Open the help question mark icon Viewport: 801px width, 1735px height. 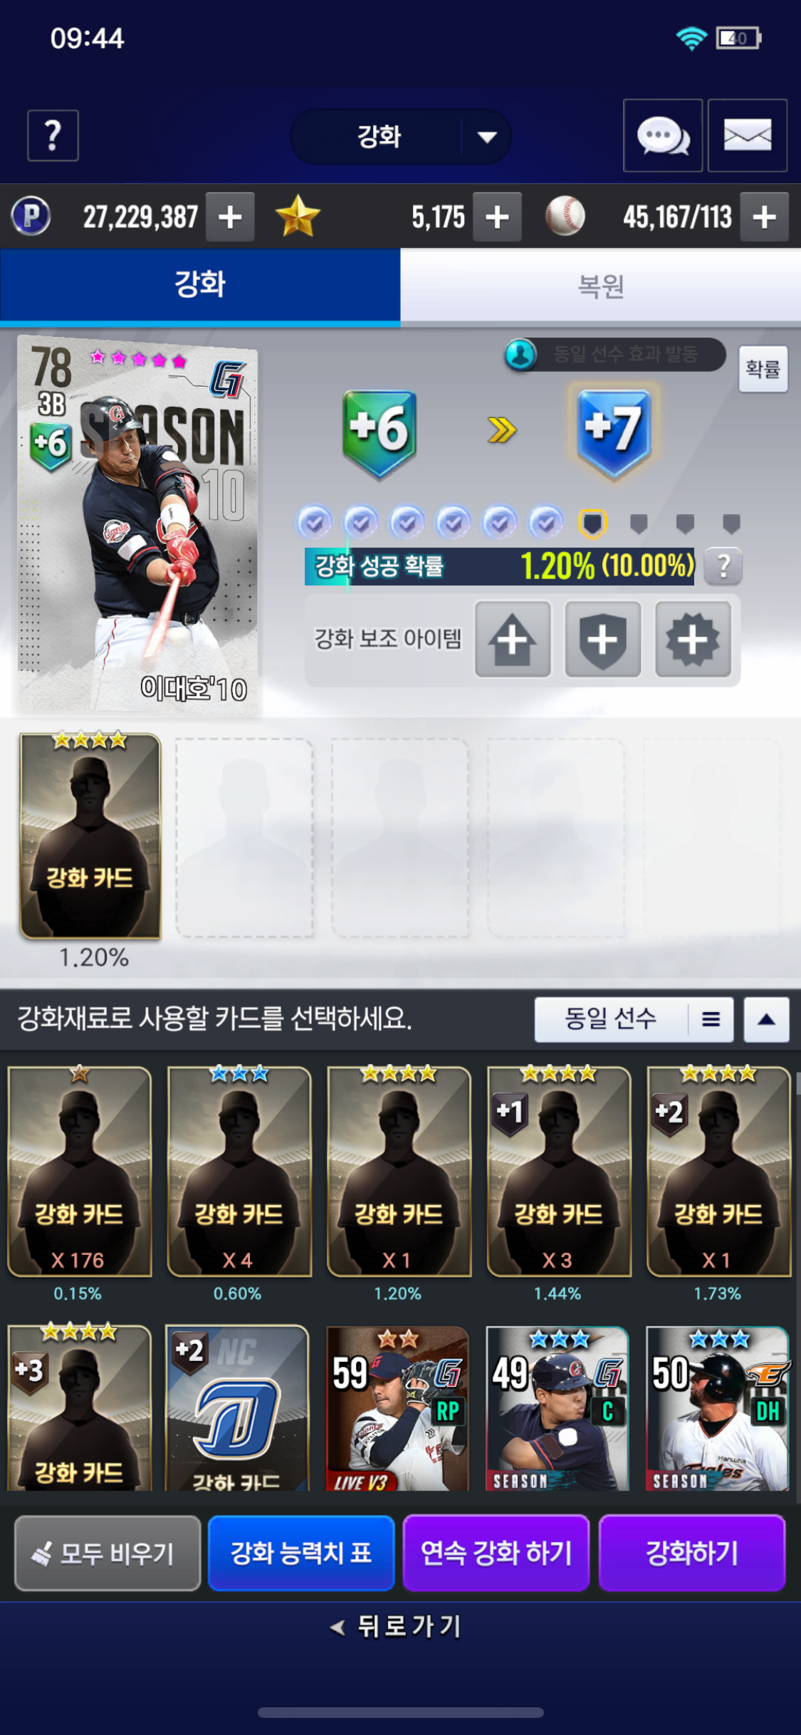point(53,135)
